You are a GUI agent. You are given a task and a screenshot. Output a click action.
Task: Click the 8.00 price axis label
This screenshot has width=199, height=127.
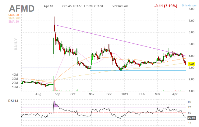click(x=191, y=9)
